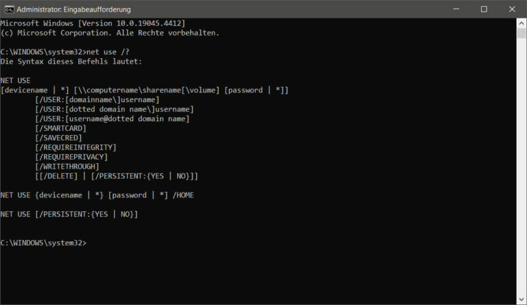Click the typed command net use /?
This screenshot has width=527, height=305.
[x=108, y=52]
